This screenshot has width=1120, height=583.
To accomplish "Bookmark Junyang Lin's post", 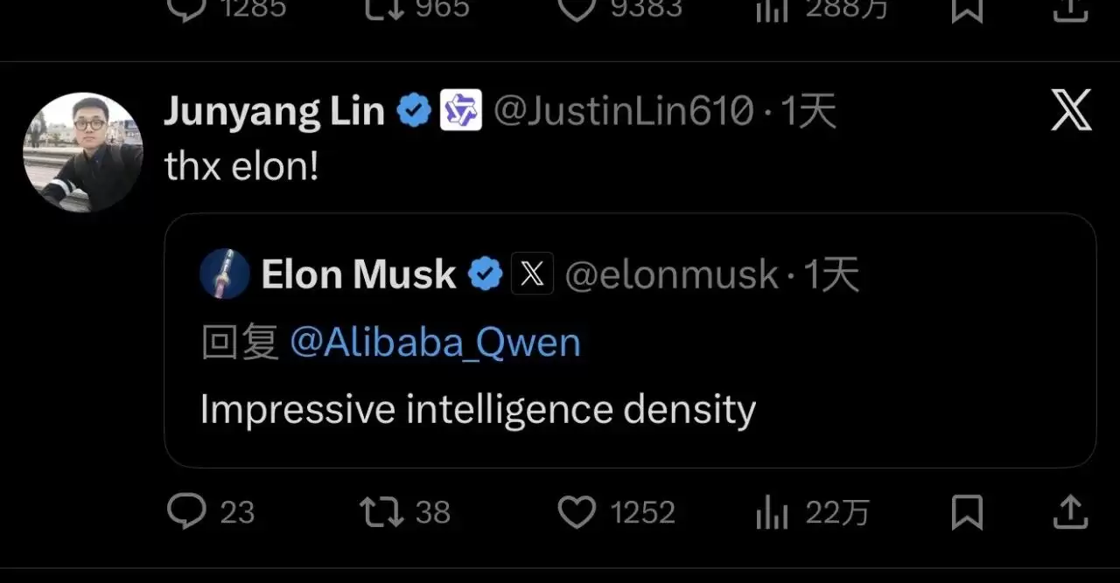I will (x=967, y=512).
